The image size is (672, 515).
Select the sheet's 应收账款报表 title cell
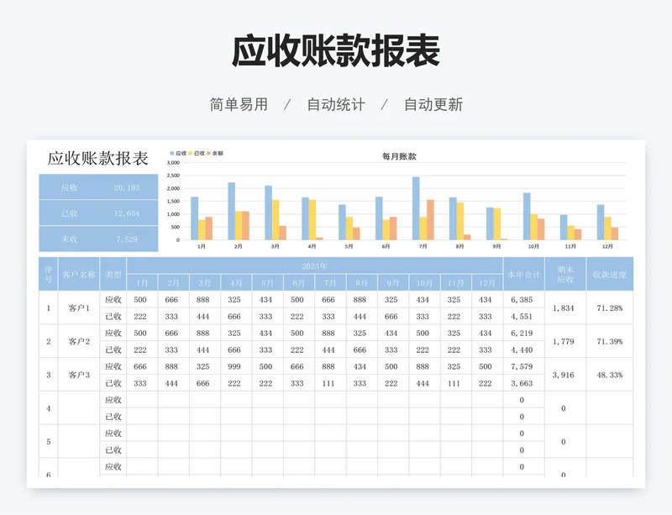[x=97, y=158]
